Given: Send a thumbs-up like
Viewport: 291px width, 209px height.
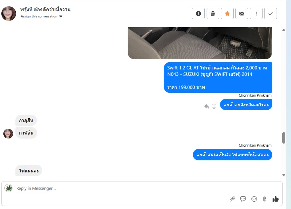Looking at the screenshot, I should click(276, 199).
